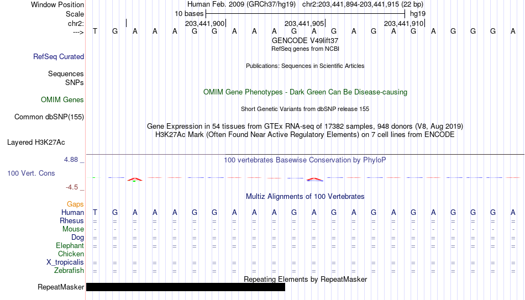The image size is (525, 300).
Task: Click the Window Position label
Action: tap(57, 4)
